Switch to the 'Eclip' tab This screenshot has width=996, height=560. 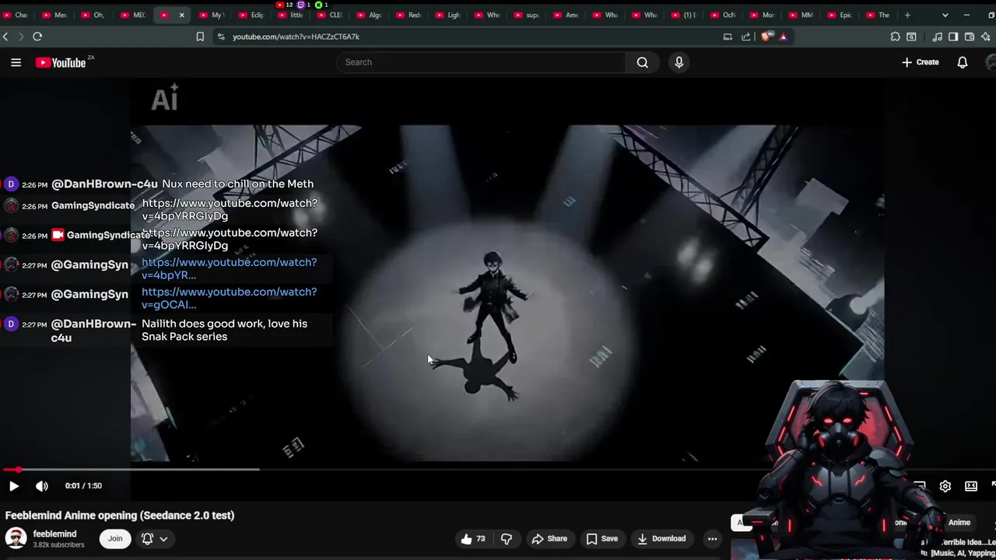(x=251, y=15)
